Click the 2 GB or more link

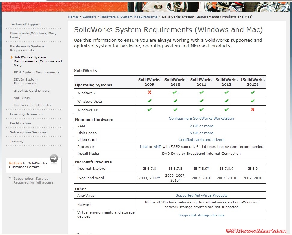(x=201, y=126)
